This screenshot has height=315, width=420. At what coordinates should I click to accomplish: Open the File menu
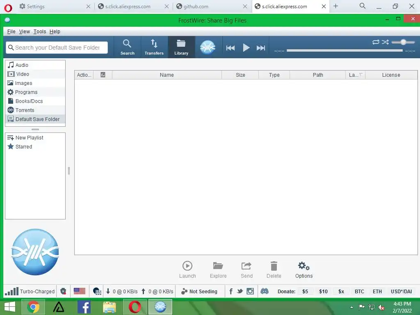click(11, 32)
